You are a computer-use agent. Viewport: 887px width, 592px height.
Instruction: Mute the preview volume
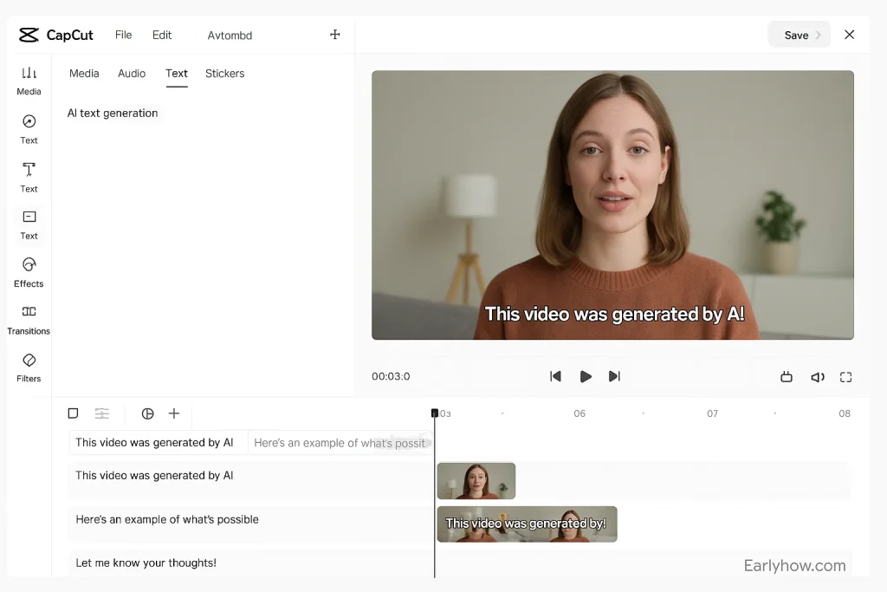[817, 377]
